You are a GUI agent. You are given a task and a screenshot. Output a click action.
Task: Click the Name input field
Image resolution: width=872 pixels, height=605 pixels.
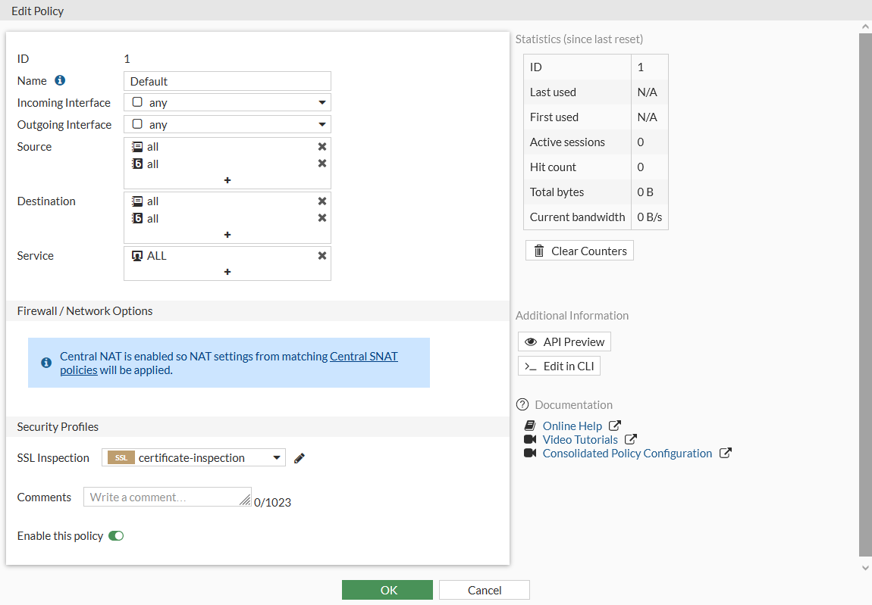click(227, 81)
